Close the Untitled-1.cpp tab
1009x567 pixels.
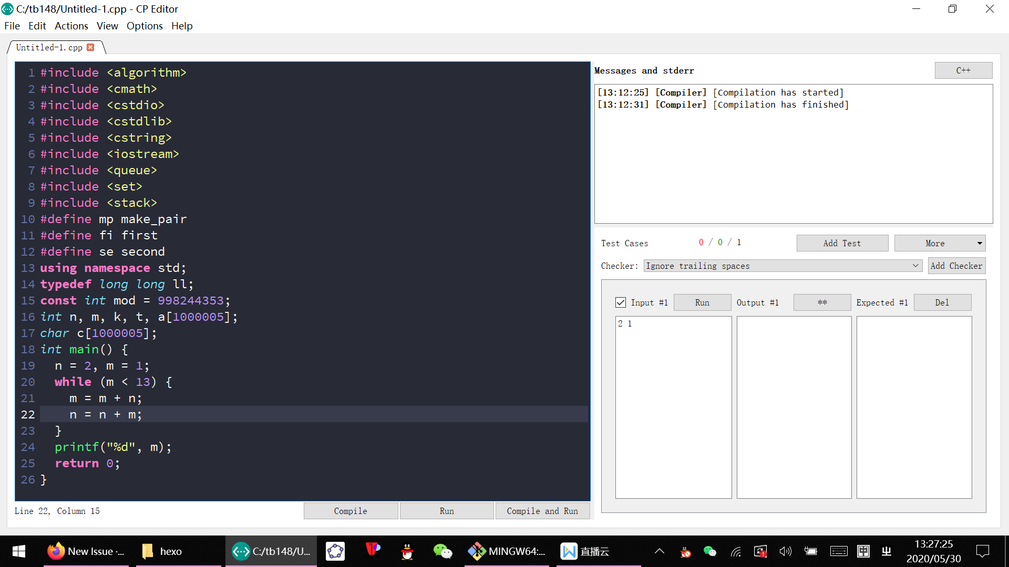90,47
